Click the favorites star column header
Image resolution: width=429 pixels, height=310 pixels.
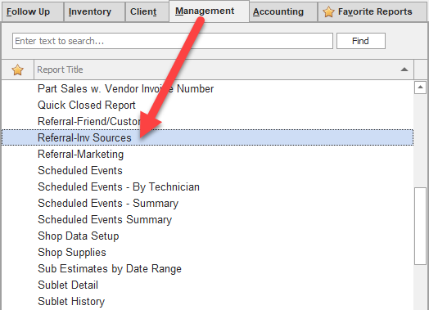(17, 70)
